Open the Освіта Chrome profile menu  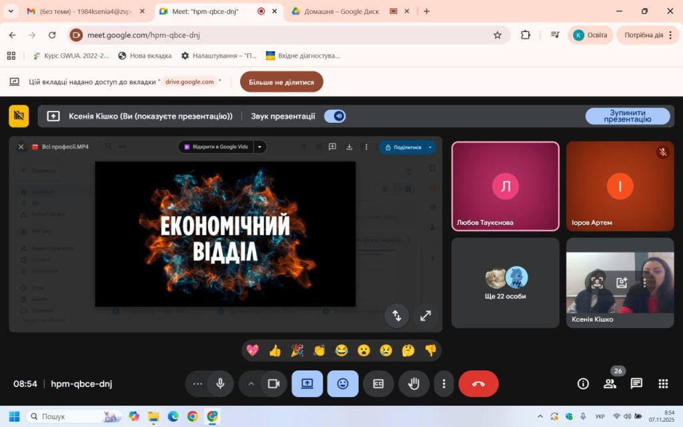coord(590,35)
